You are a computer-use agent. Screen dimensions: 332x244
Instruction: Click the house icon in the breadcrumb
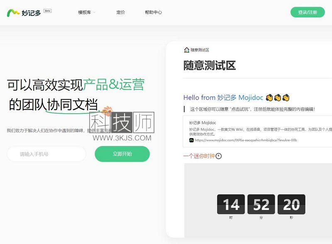click(186, 50)
